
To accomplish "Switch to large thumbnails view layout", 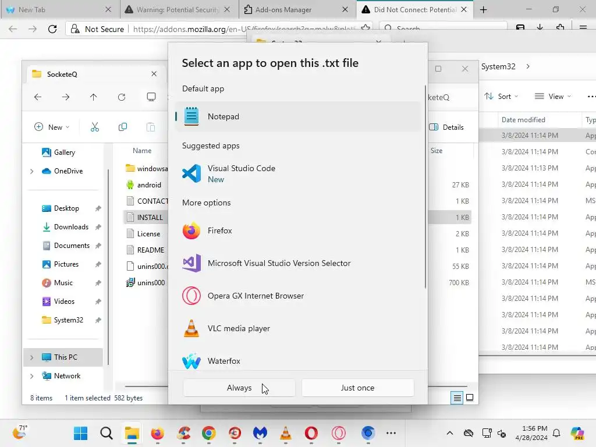I will pos(470,398).
